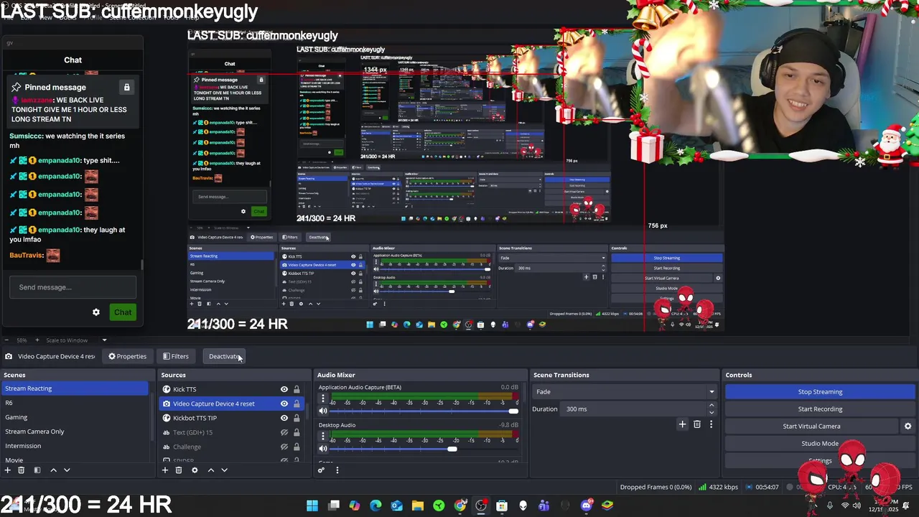Show the Text (GDI+) 15 source
Screen dimensions: 919x517
pyautogui.click(x=284, y=432)
